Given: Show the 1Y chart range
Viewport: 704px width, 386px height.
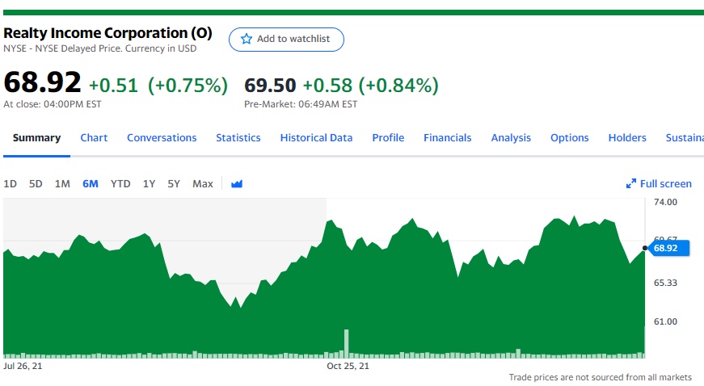Looking at the screenshot, I should coord(149,184).
